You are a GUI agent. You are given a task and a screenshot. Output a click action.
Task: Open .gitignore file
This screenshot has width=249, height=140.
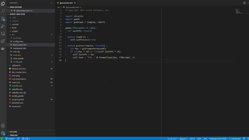click(x=16, y=65)
